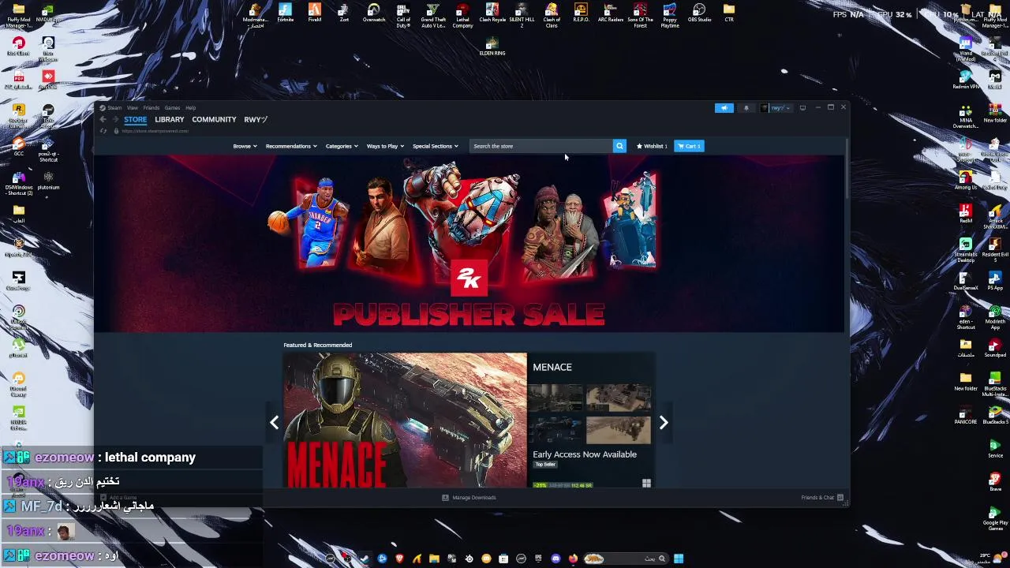Open the Friends menu

[151, 108]
